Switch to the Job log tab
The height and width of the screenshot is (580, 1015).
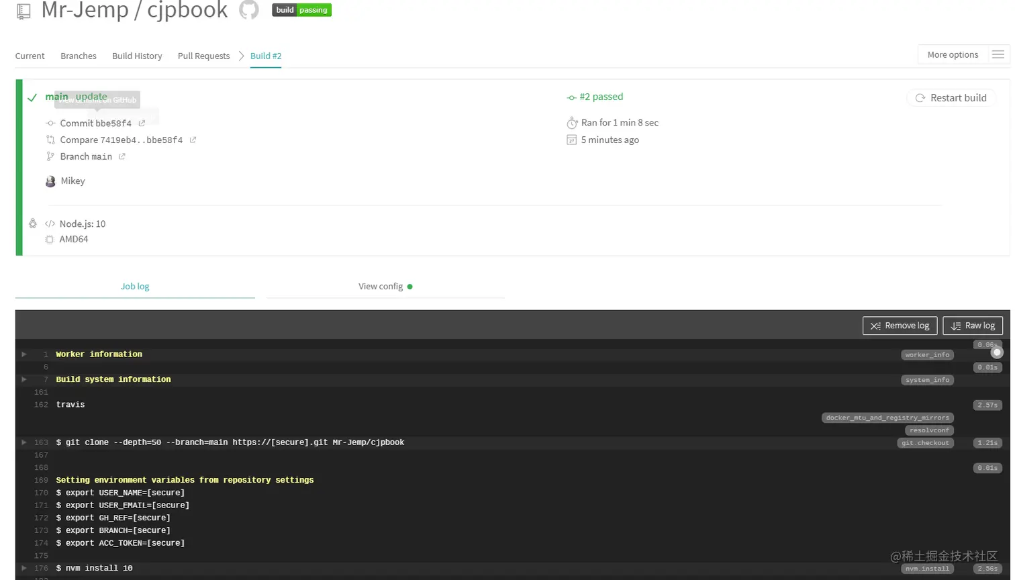click(x=135, y=287)
